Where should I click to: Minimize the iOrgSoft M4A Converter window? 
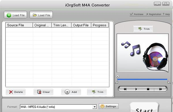157,4
